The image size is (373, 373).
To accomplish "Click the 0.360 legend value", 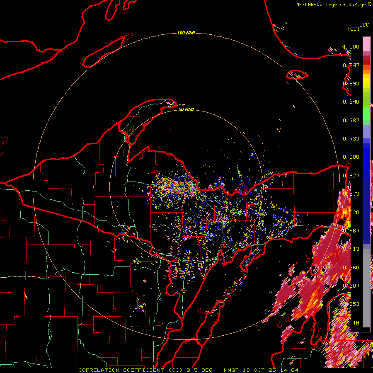I will (351, 268).
